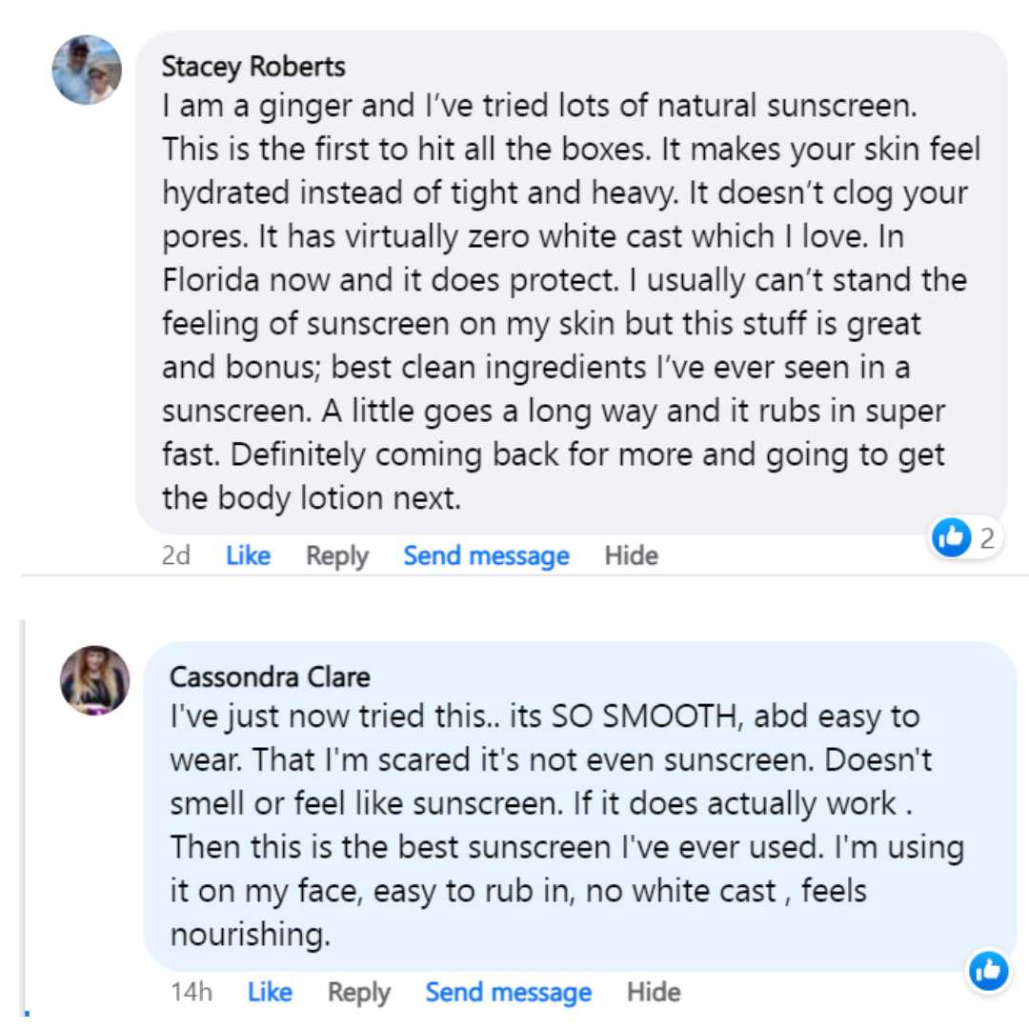
Task: Open the Cassondra Clare name link
Action: pyautogui.click(x=270, y=676)
